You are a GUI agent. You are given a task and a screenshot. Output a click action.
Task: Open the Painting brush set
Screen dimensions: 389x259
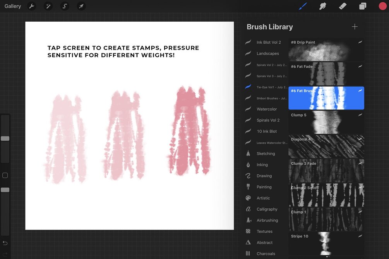[264, 187]
